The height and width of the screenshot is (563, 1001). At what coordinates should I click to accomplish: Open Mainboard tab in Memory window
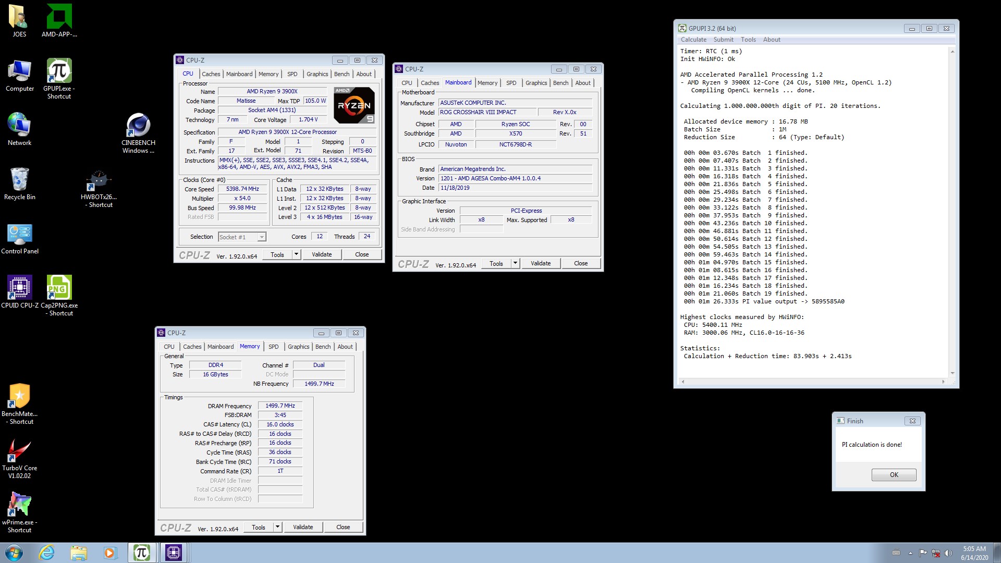tap(221, 347)
